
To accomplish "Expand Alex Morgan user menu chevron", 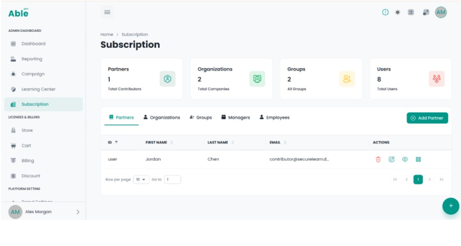I will pos(77,212).
